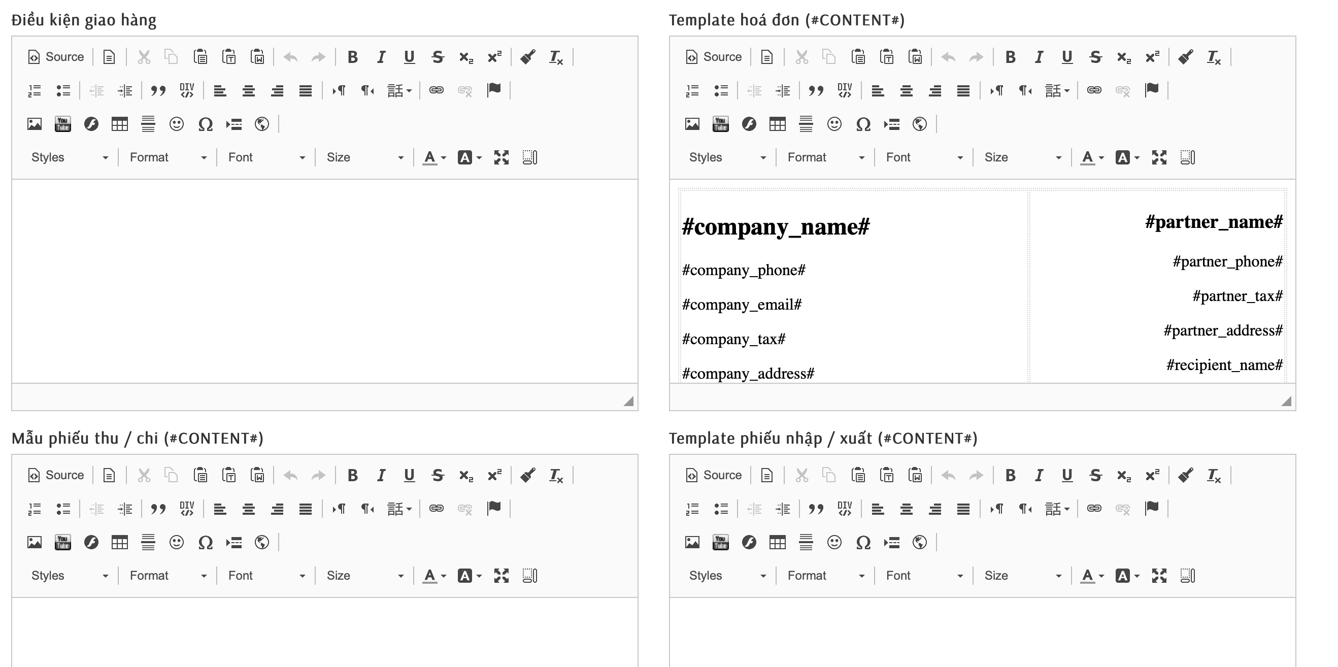
Task: Open Font dropdown in Mẫu phiếu thu / chi editor
Action: pyautogui.click(x=266, y=576)
